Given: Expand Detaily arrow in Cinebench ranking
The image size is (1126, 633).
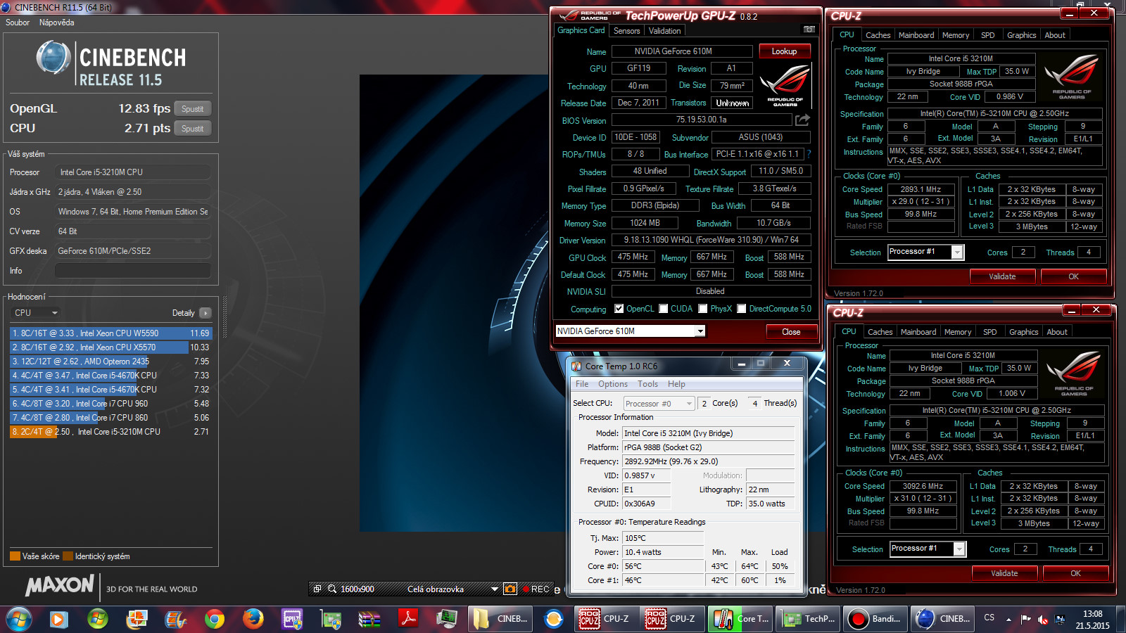Looking at the screenshot, I should tap(205, 312).
